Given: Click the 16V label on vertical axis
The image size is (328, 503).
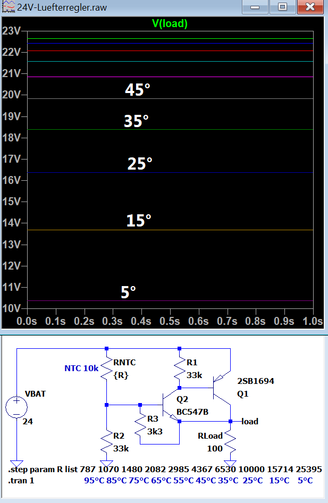Looking at the screenshot, I should (x=11, y=180).
